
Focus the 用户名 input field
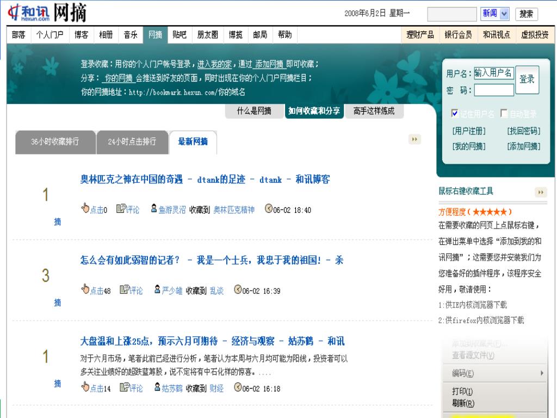click(x=494, y=73)
